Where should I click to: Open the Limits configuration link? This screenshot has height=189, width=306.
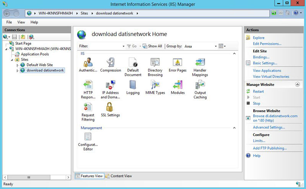click(x=259, y=141)
